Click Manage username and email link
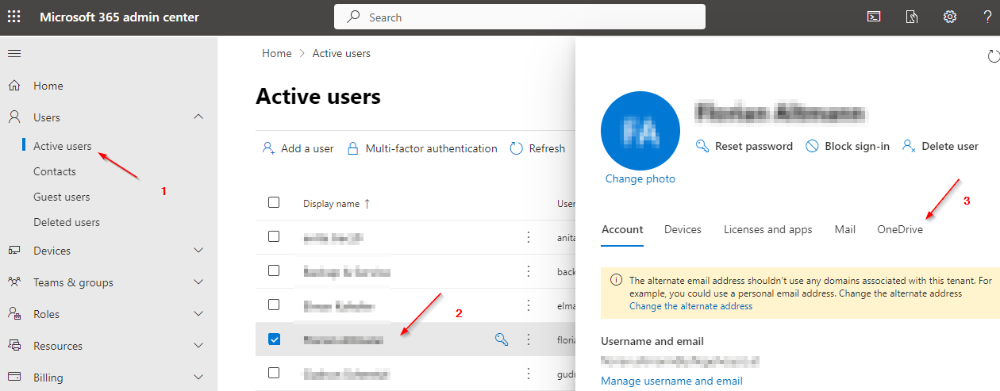1000x391 pixels. 672,381
